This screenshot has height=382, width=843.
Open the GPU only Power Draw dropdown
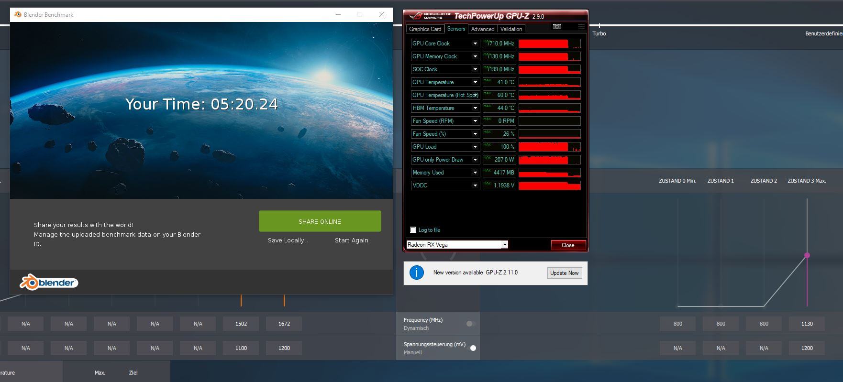tap(475, 160)
